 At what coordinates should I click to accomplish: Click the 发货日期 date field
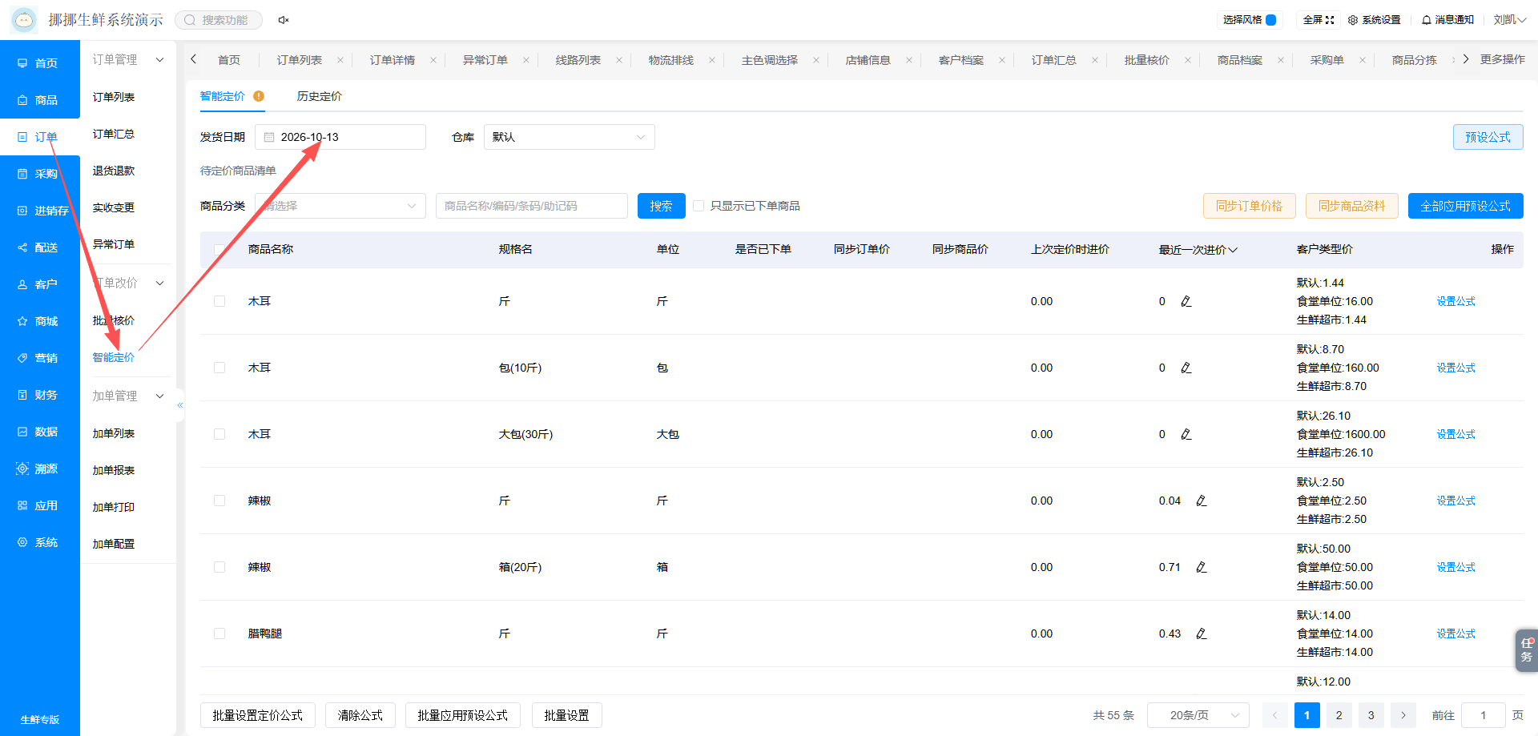[x=340, y=137]
